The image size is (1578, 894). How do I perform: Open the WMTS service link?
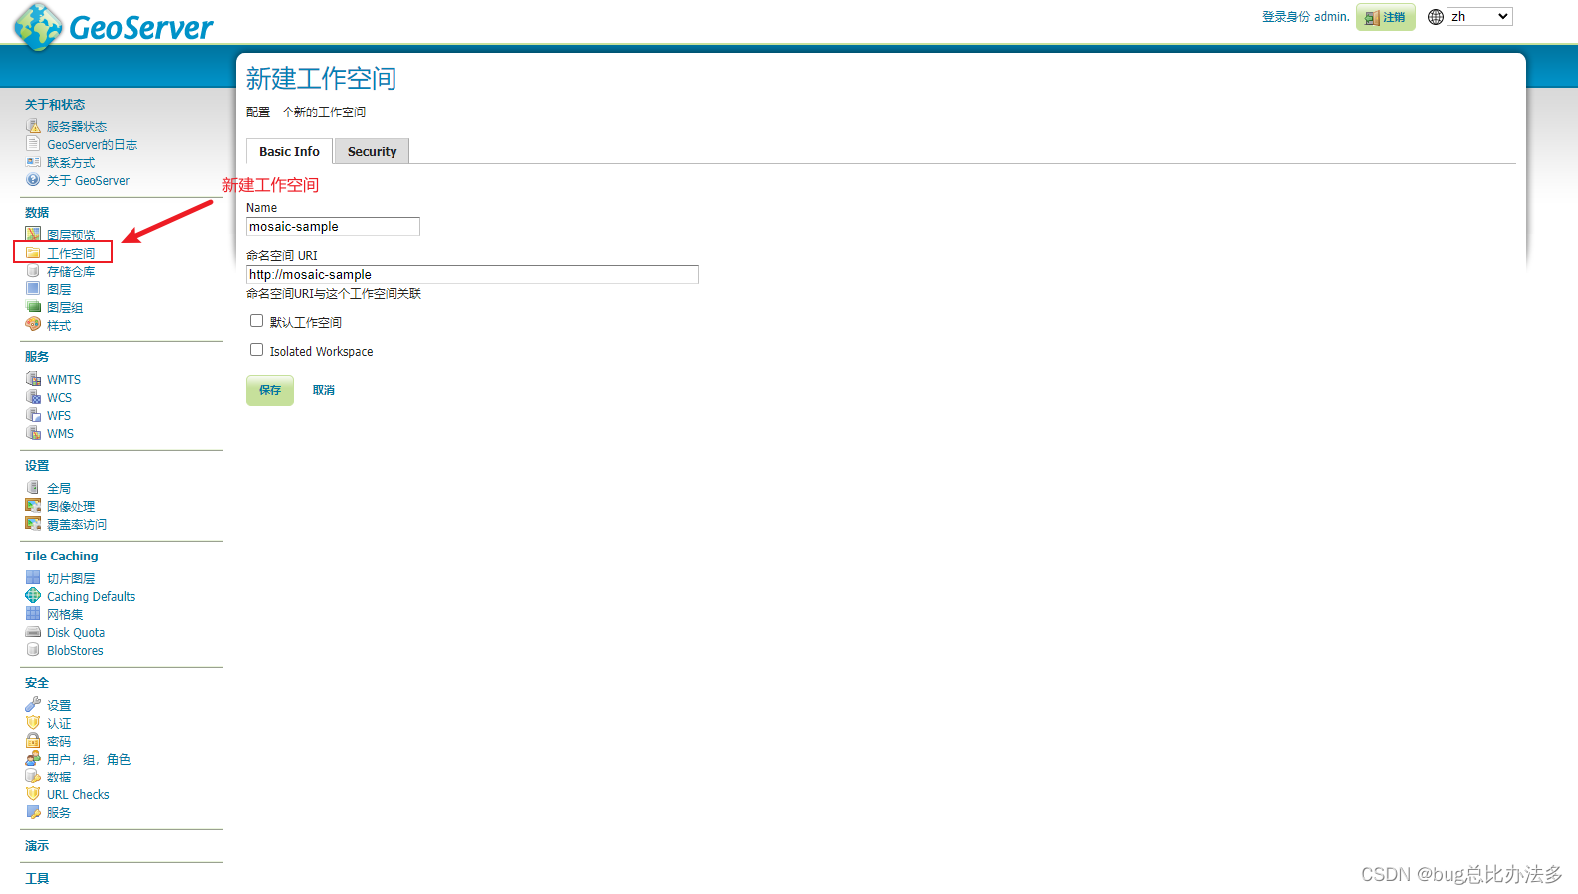coord(64,379)
